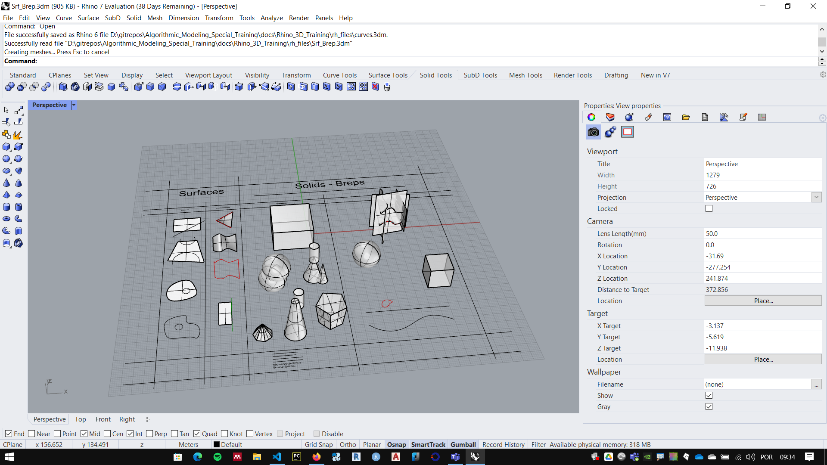Click the target Location Place button
The width and height of the screenshot is (827, 465).
click(763, 360)
